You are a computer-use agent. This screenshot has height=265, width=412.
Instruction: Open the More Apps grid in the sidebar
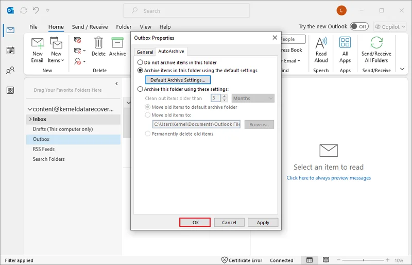[10, 90]
